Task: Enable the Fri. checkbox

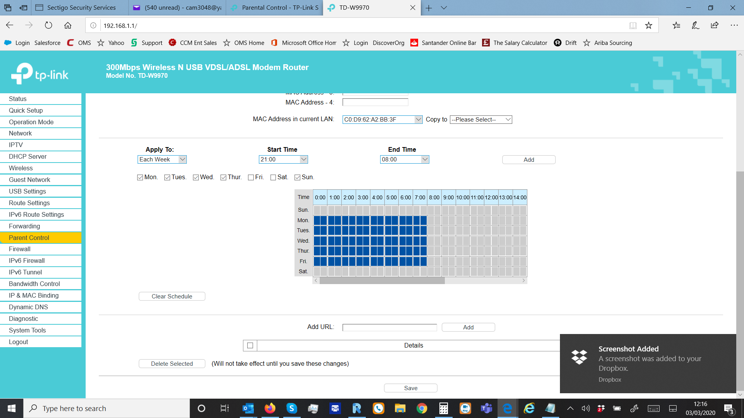Action: (251, 177)
